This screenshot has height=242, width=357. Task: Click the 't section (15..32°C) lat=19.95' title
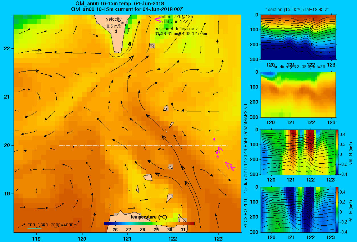click(297, 10)
